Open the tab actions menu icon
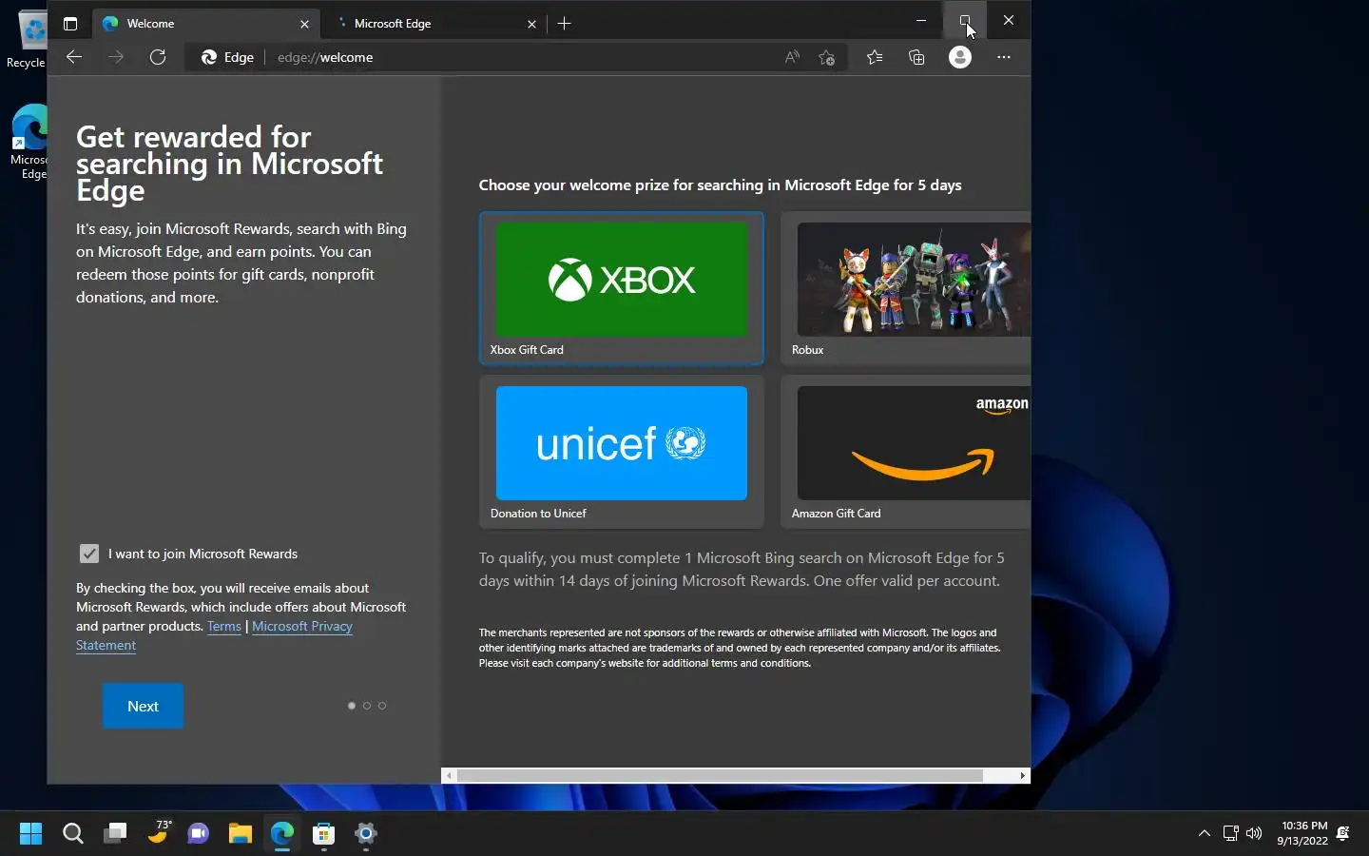This screenshot has height=856, width=1369. (x=69, y=24)
